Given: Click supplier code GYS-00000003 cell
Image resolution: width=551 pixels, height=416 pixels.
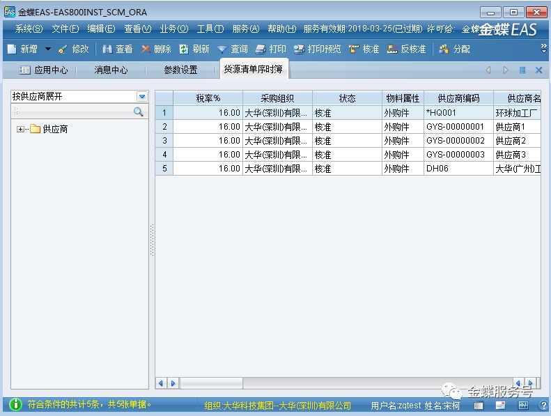Looking at the screenshot, I should pyautogui.click(x=458, y=155).
